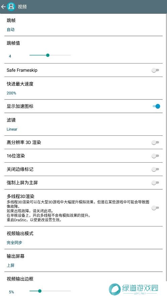Toggle 强制上屏为主屏 switch
The width and height of the screenshot is (167, 298).
(155, 183)
